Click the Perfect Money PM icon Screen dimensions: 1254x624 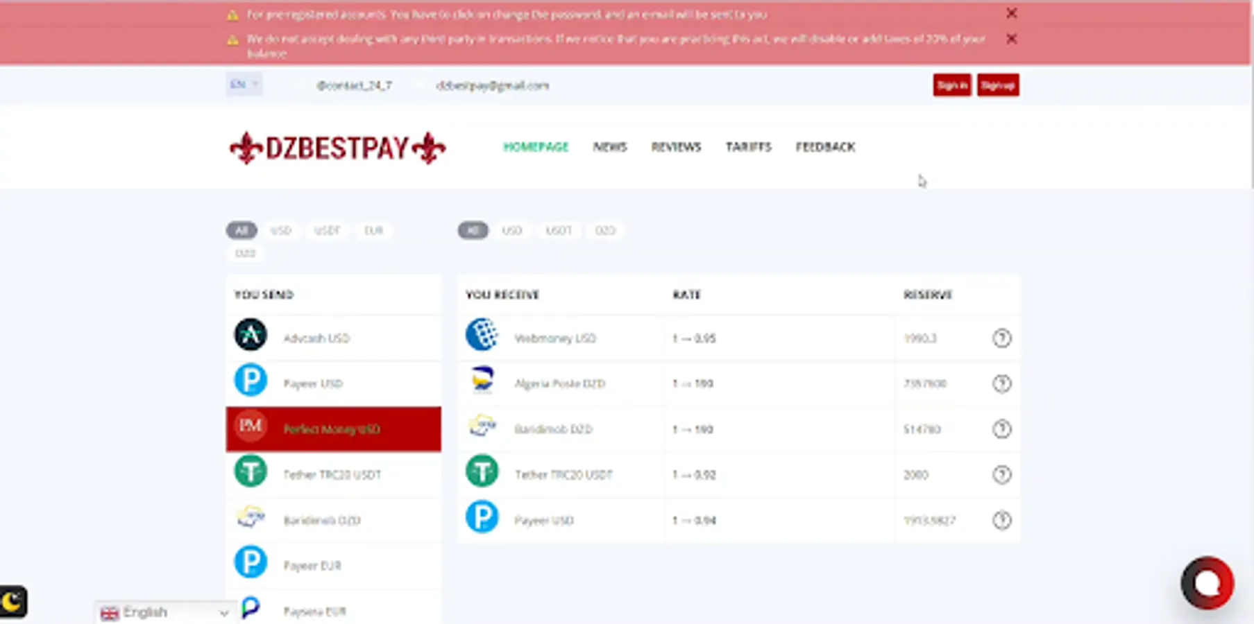point(251,426)
